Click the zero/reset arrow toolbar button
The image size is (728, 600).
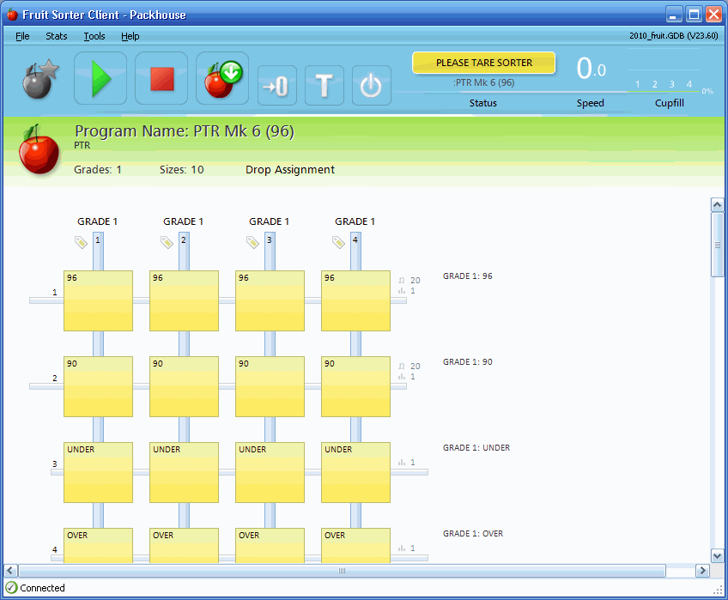coord(277,86)
